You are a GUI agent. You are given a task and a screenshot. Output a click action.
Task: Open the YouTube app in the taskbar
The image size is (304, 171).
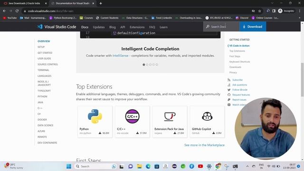pos(200,166)
